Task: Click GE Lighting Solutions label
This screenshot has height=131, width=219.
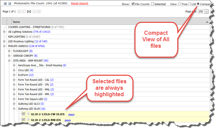Action: click(20, 32)
